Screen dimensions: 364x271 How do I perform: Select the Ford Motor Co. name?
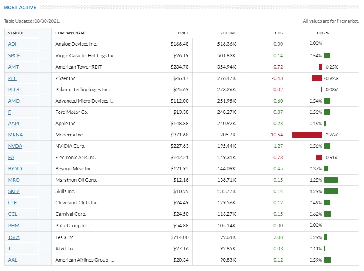[x=72, y=112]
